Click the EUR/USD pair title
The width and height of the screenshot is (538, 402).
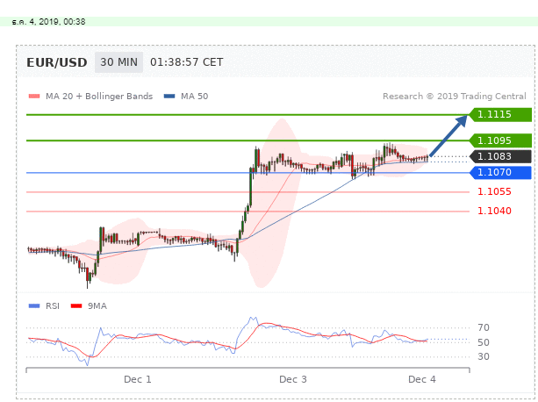coord(56,62)
